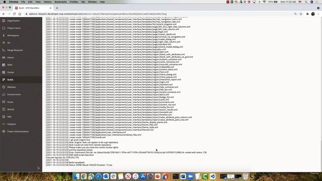Open App Store from the Dock
Screen dimensions: 322x181
coord(143,176)
